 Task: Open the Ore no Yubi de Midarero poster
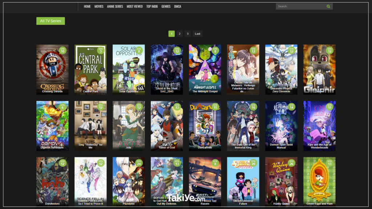243,69
